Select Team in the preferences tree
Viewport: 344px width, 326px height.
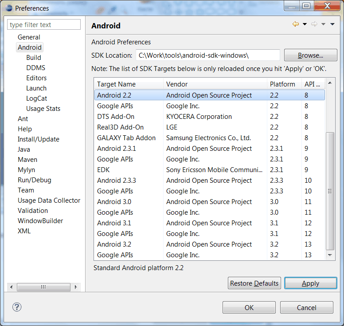tap(26, 190)
